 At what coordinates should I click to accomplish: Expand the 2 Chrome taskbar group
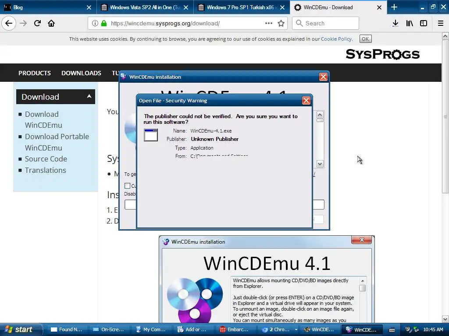(296, 329)
